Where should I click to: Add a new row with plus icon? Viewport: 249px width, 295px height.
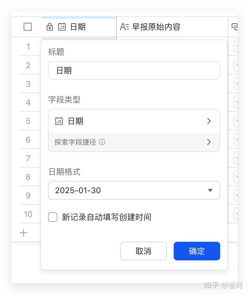pos(24,233)
